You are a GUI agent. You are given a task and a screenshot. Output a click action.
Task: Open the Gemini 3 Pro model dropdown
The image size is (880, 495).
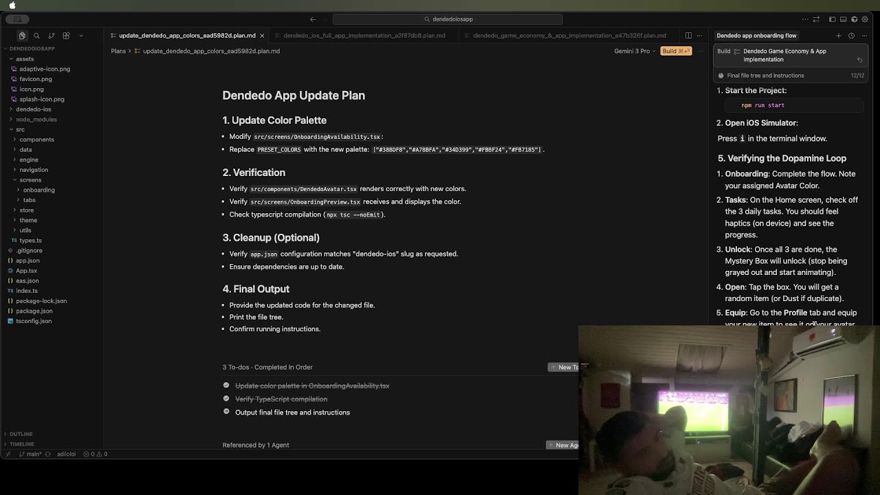pos(635,51)
